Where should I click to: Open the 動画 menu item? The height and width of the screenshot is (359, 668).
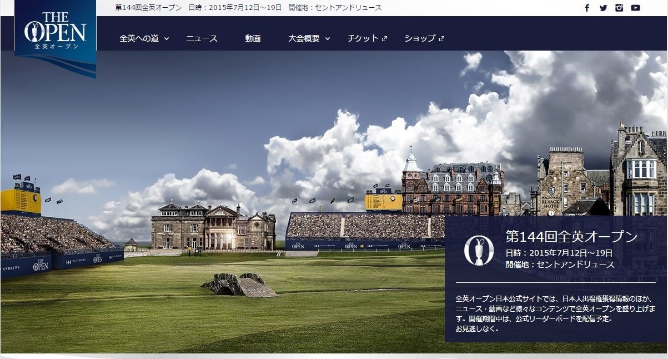coord(253,38)
